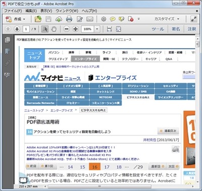Open the View menu (表示)
The height and width of the screenshot is (191, 202).
46,11
